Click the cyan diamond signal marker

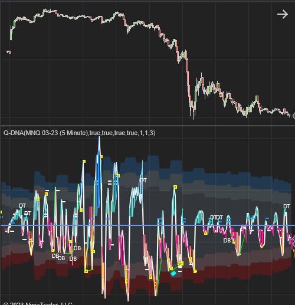point(173,273)
